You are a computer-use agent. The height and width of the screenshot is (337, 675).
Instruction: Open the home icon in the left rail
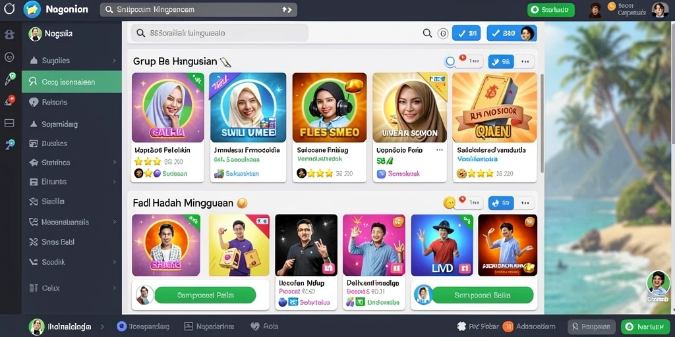9,35
